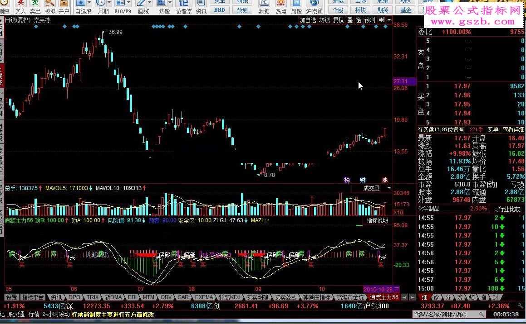This screenshot has width=526, height=324.
Task: Toggle 预测 forecast option on chart header
Action: pos(370,20)
